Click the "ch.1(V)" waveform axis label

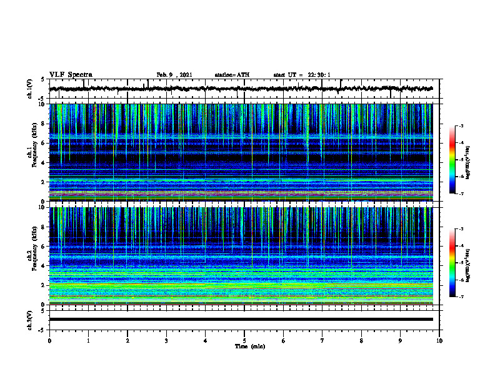(29, 89)
